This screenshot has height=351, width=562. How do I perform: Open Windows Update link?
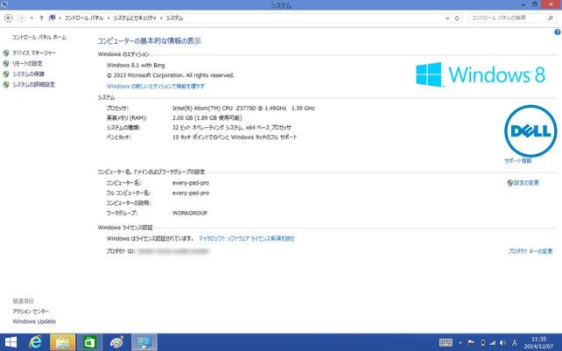pos(34,321)
